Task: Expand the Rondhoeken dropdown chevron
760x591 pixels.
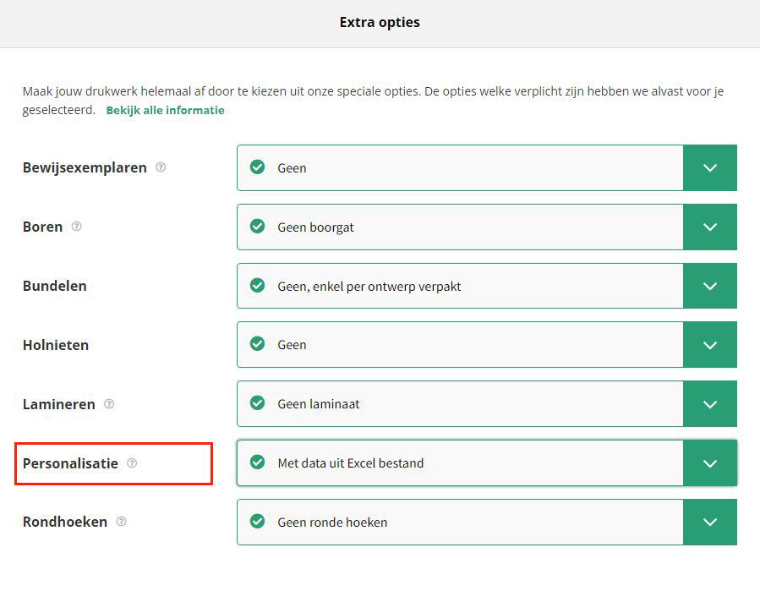Action: [x=710, y=523]
